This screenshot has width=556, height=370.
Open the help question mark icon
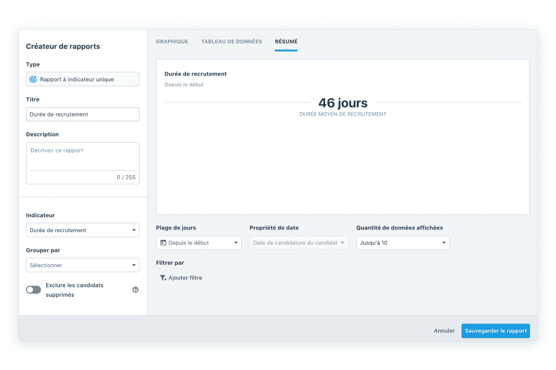(x=135, y=290)
